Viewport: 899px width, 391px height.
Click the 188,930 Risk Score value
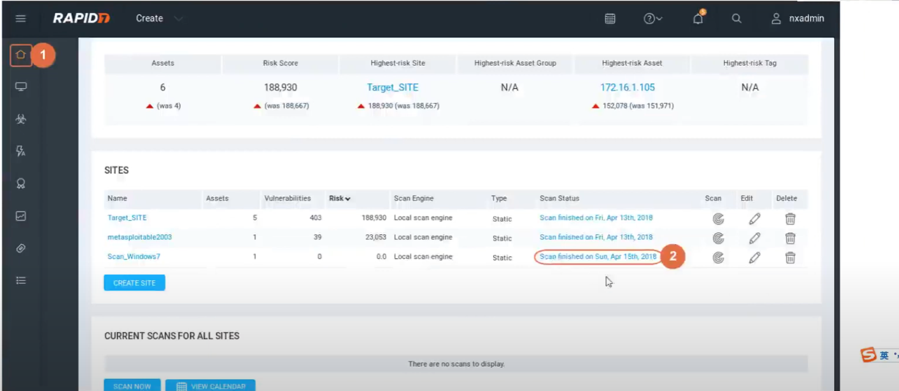(x=280, y=88)
